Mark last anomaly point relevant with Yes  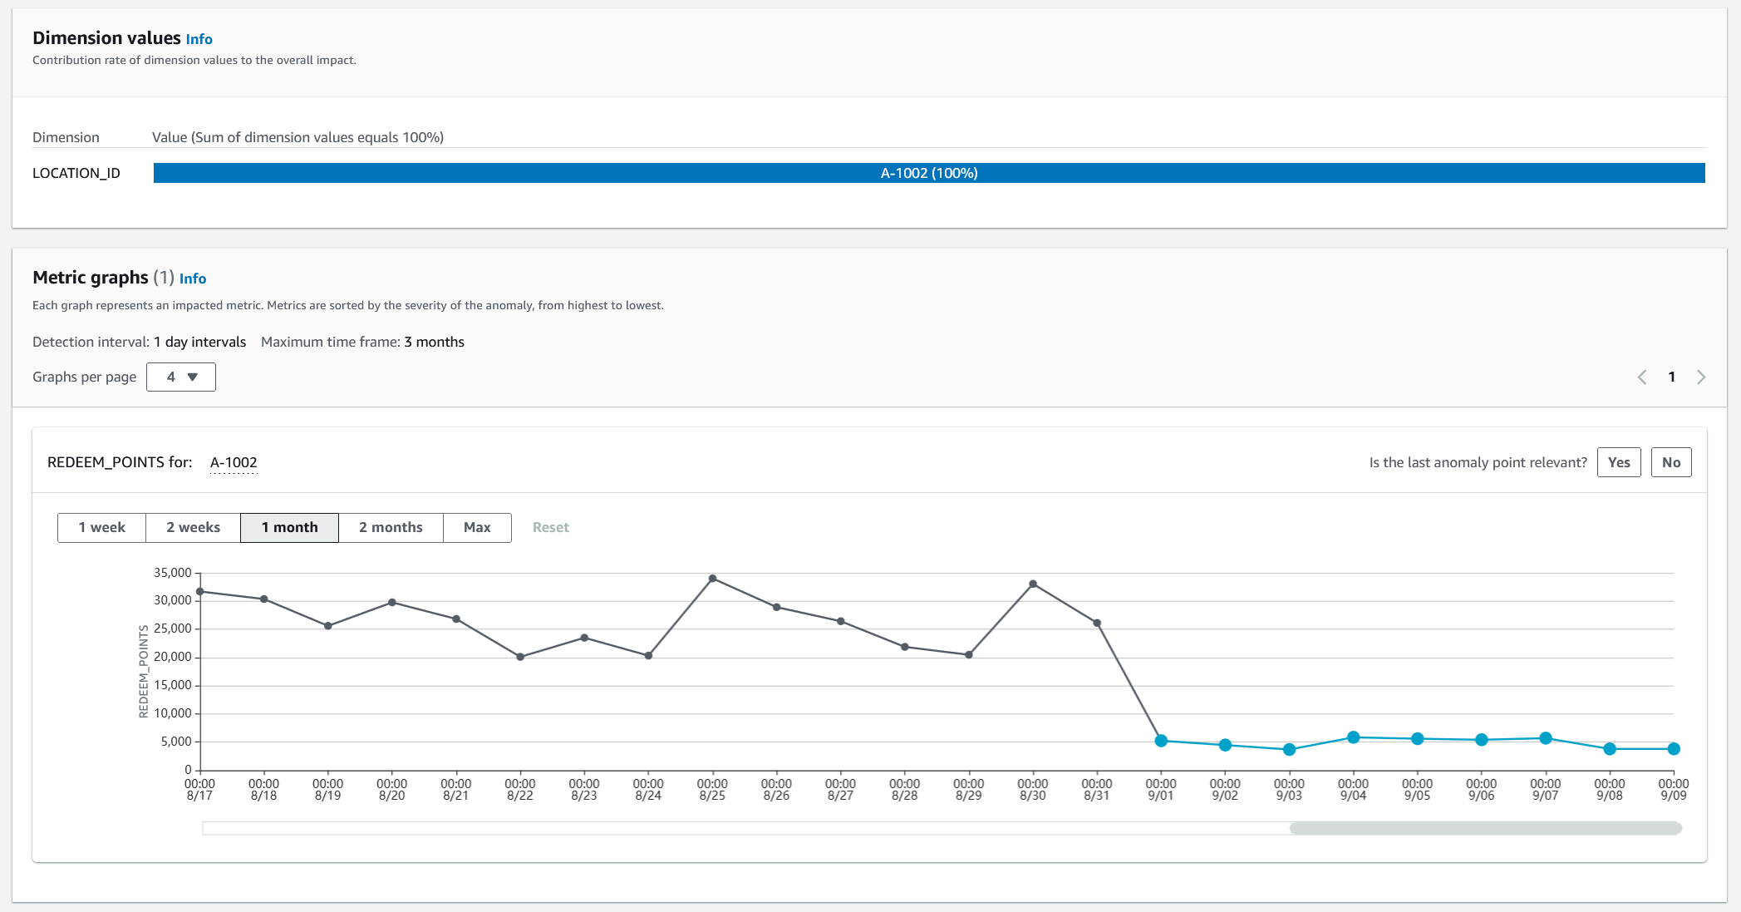1618,462
